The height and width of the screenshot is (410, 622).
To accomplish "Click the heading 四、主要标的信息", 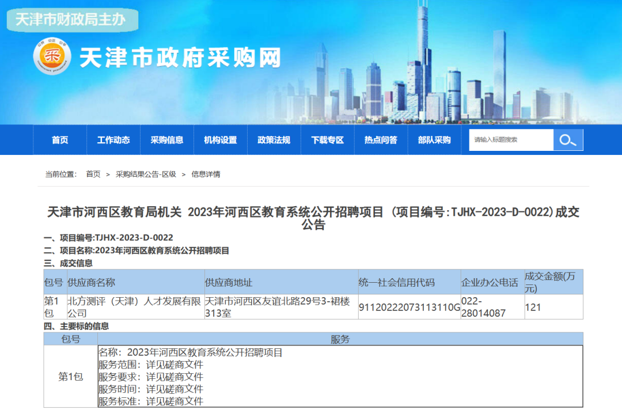I will [76, 327].
